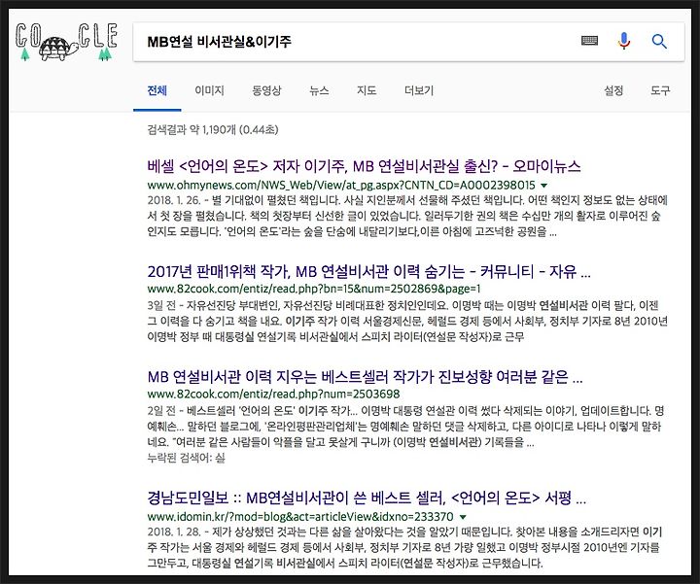The height and width of the screenshot is (584, 700).
Task: Switch to the 동영상 tab
Action: click(x=266, y=91)
